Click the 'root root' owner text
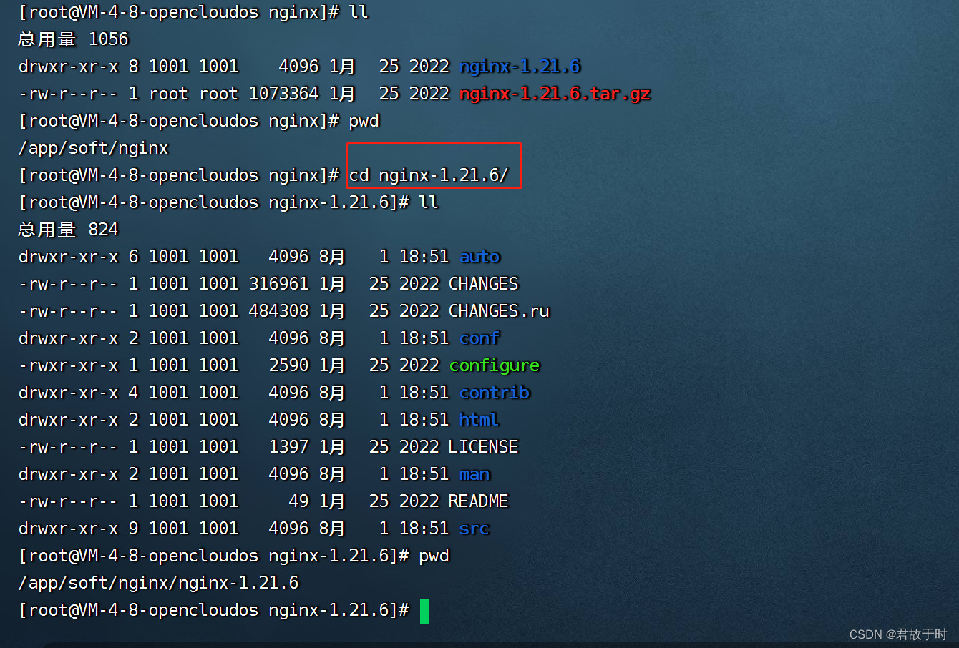The height and width of the screenshot is (648, 959). pyautogui.click(x=193, y=94)
